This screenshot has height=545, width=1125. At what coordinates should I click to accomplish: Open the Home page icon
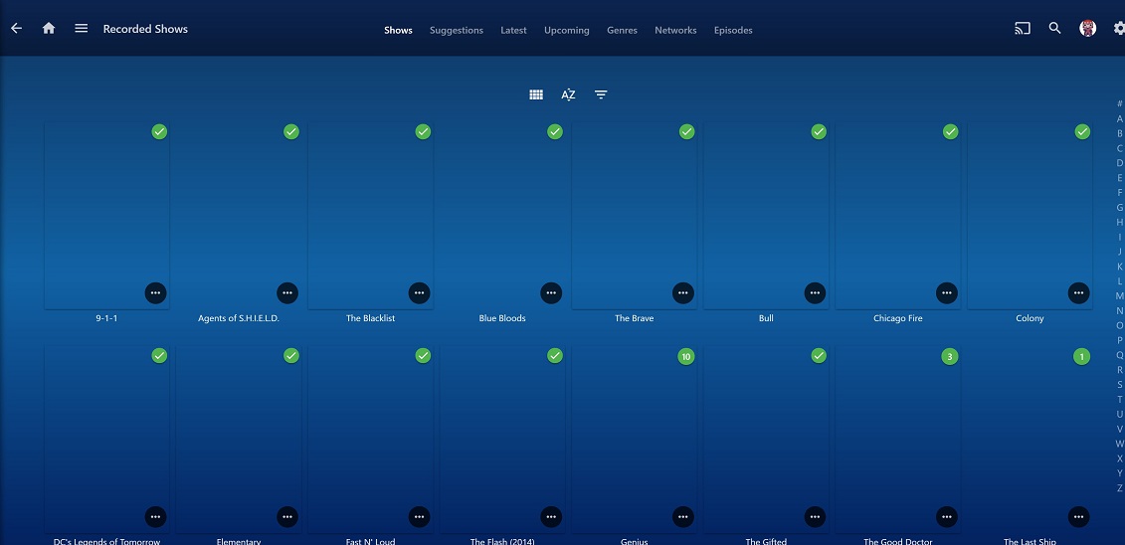point(49,29)
